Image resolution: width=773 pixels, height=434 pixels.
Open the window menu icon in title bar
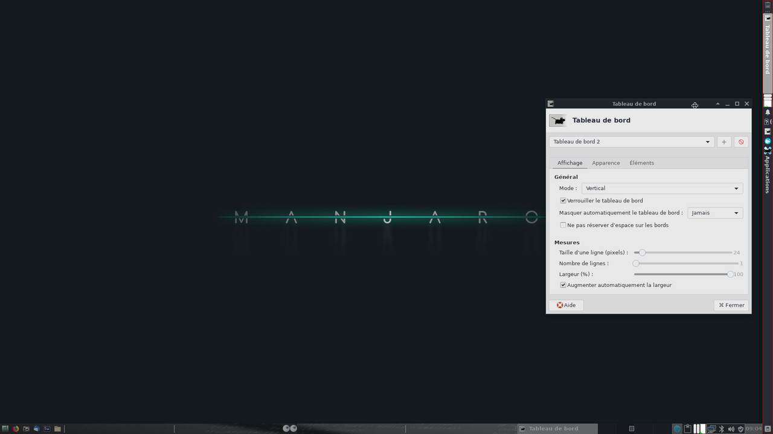pyautogui.click(x=550, y=104)
